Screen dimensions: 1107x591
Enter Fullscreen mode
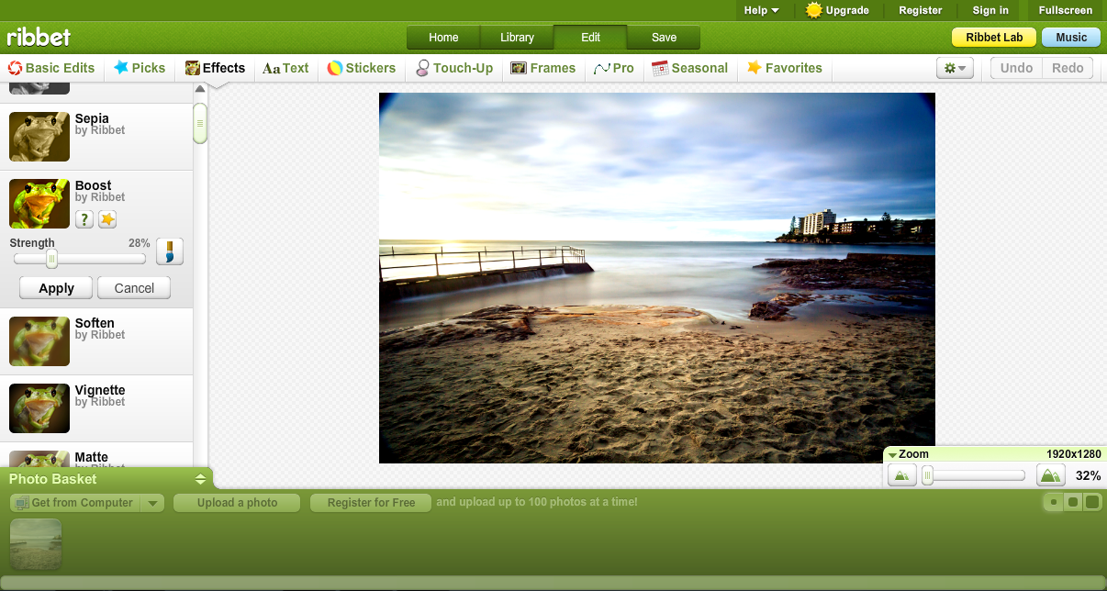pos(1066,10)
